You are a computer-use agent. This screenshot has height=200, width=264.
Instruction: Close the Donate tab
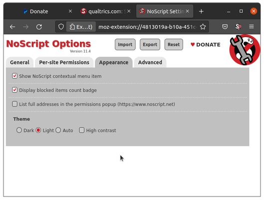click(70, 11)
